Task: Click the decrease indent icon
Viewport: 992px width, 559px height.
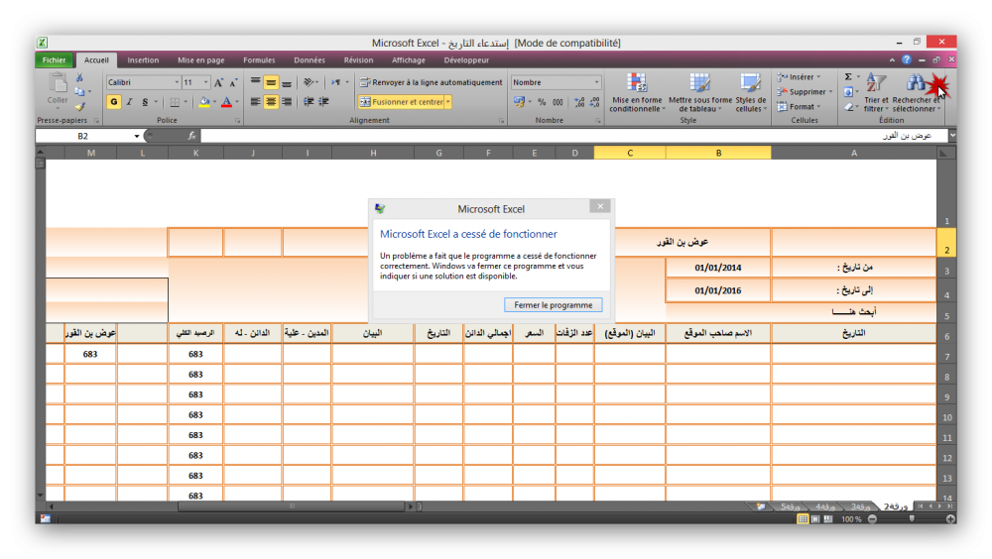Action: click(x=309, y=102)
